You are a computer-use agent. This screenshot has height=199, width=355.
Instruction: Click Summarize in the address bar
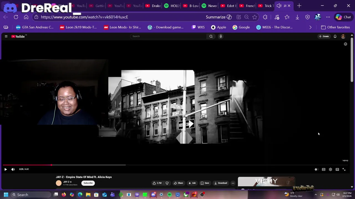coord(219,17)
